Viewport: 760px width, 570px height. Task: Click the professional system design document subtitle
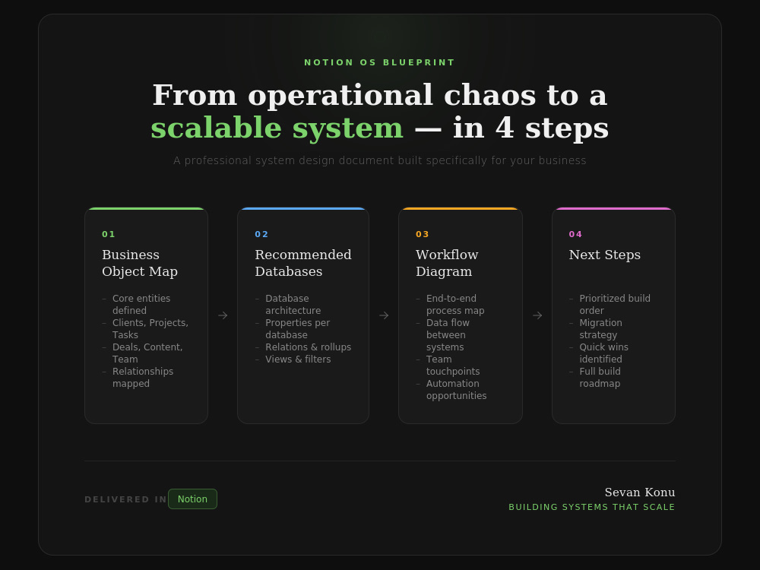[379, 160]
